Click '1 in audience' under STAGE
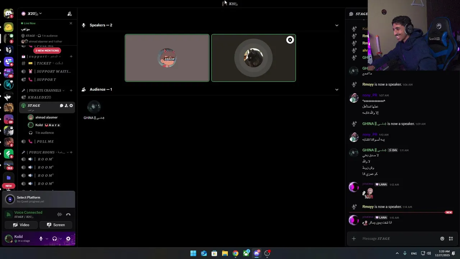 click(45, 133)
